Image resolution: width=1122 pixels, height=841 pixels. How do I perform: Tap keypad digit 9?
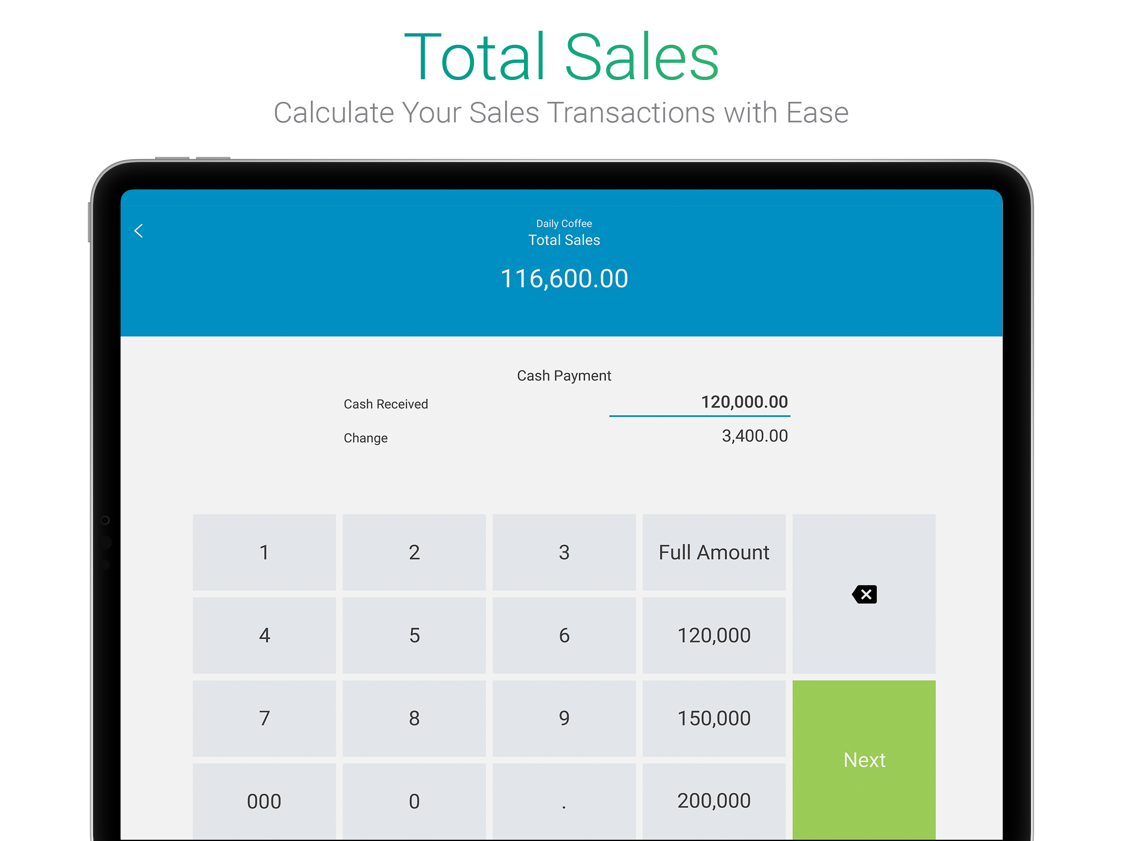[564, 719]
